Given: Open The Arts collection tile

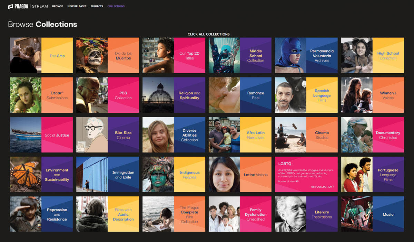Looking at the screenshot, I should click(x=57, y=56).
